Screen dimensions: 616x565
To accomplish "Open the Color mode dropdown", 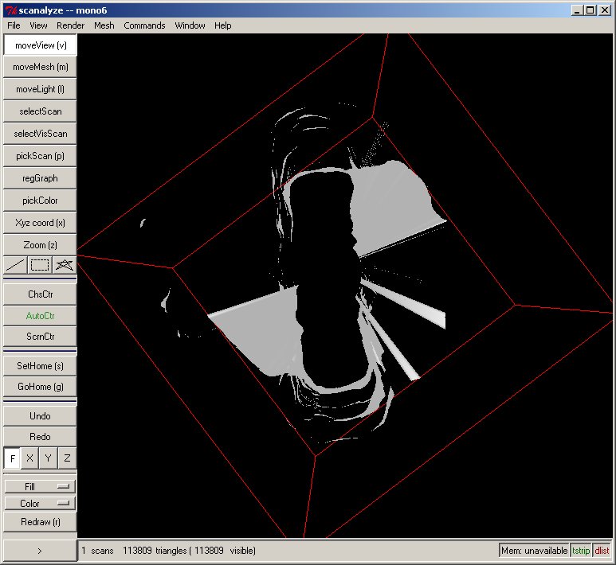I will (x=40, y=503).
